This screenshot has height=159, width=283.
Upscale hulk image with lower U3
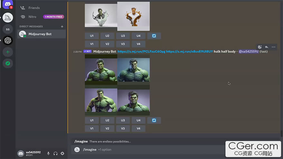123,120
